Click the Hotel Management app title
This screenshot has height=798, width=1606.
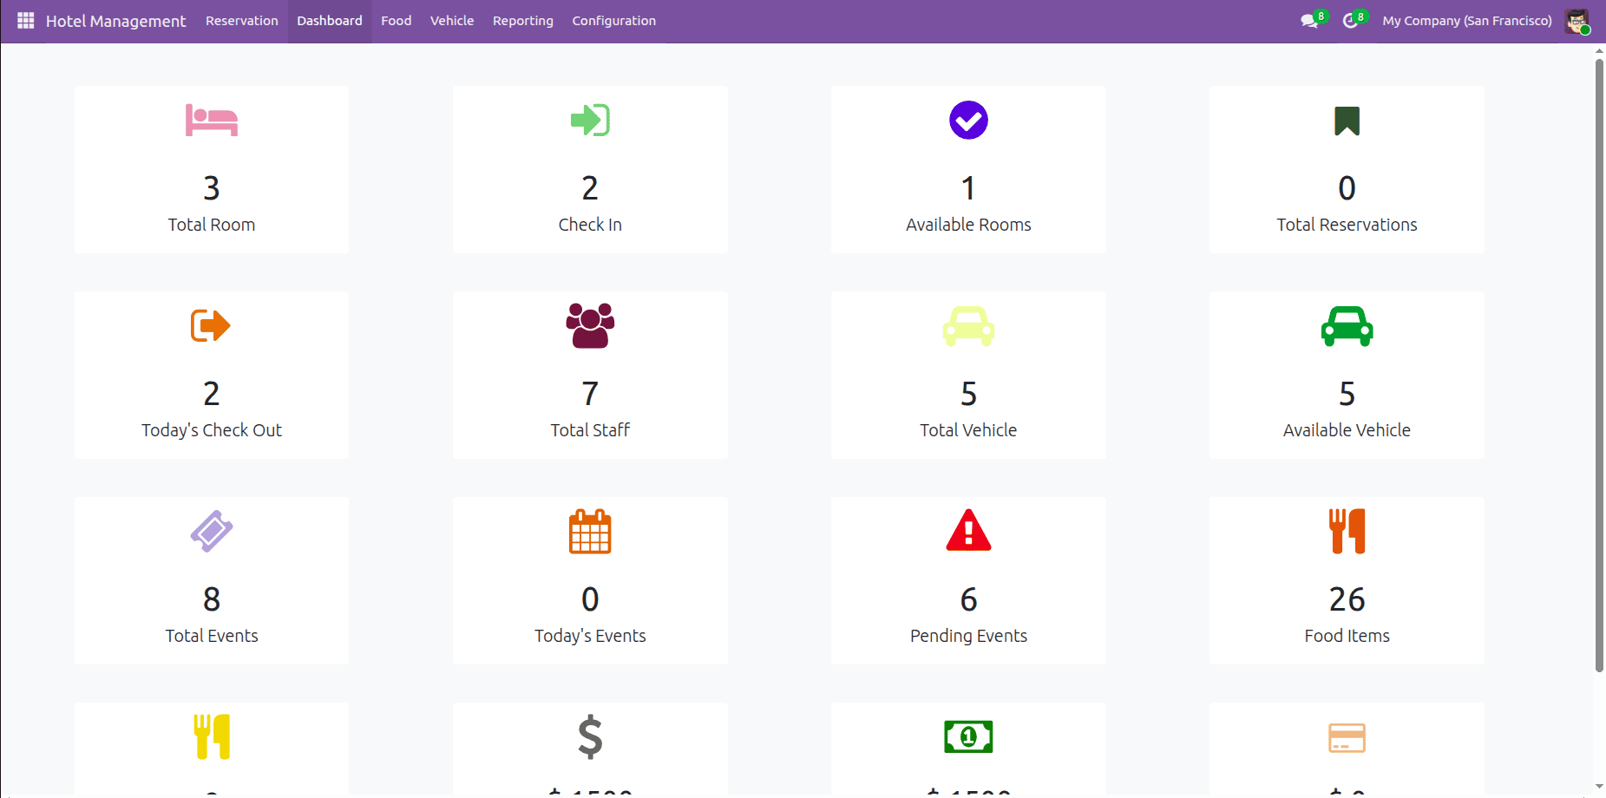click(115, 21)
